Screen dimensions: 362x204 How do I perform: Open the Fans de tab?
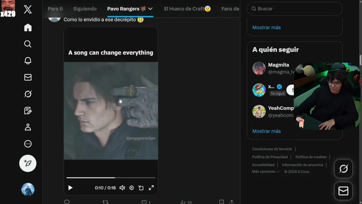(230, 9)
